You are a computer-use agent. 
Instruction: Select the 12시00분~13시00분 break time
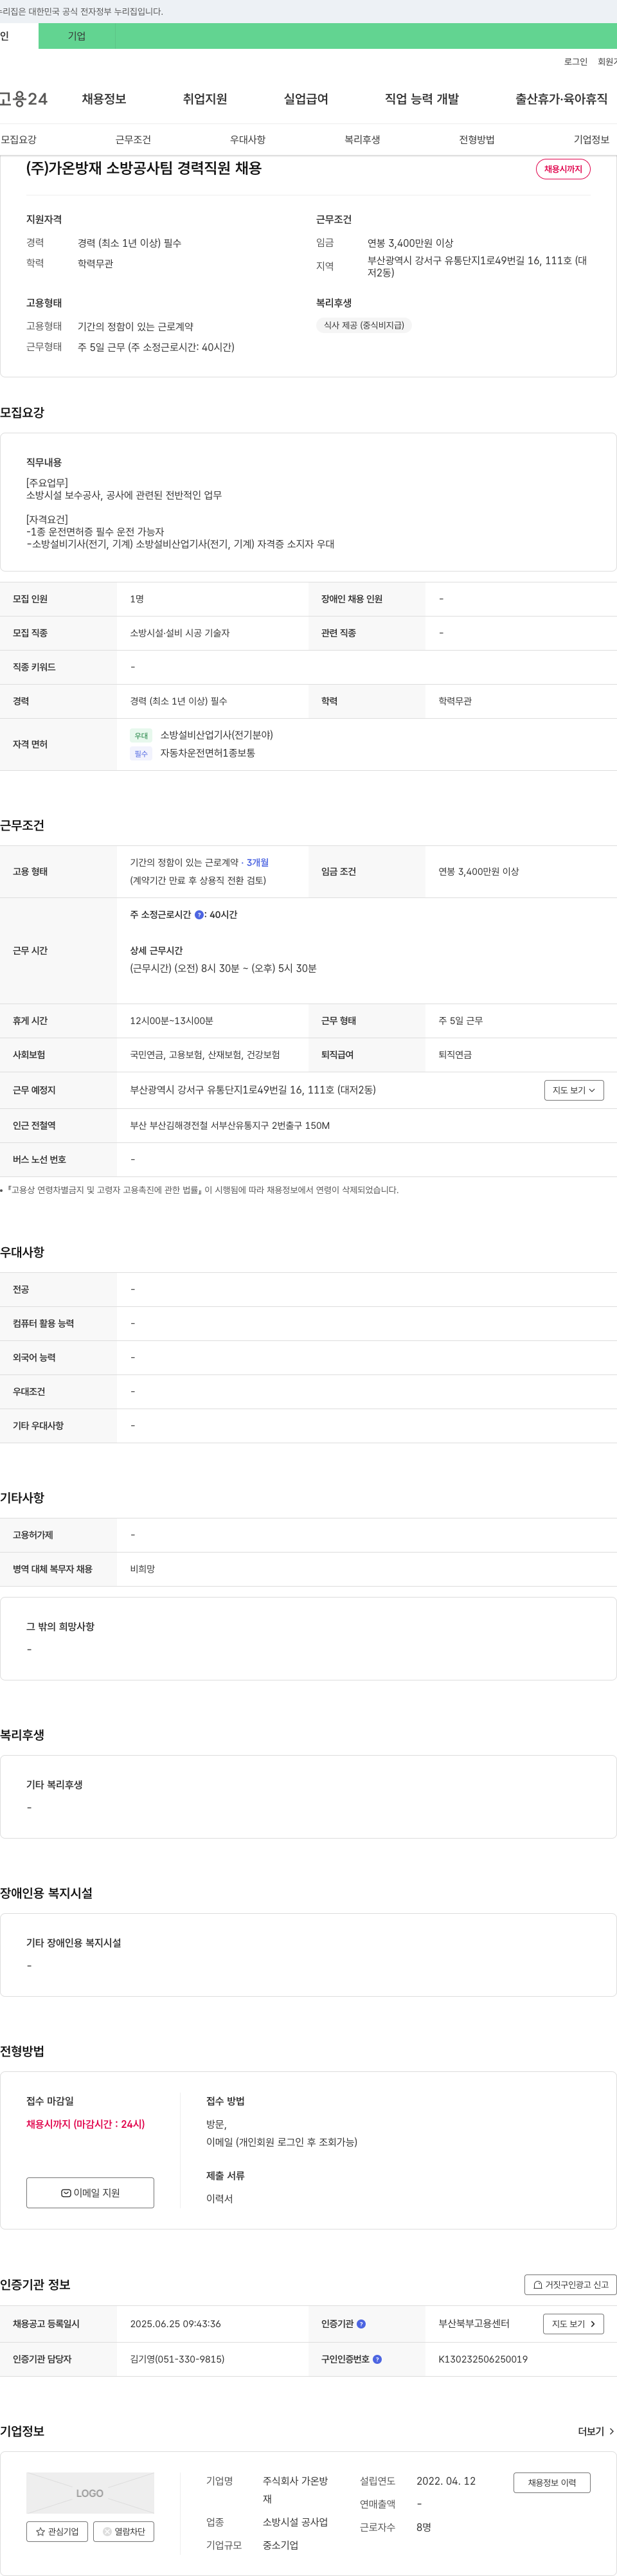171,1021
